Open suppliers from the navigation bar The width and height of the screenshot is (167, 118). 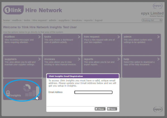(x=64, y=20)
